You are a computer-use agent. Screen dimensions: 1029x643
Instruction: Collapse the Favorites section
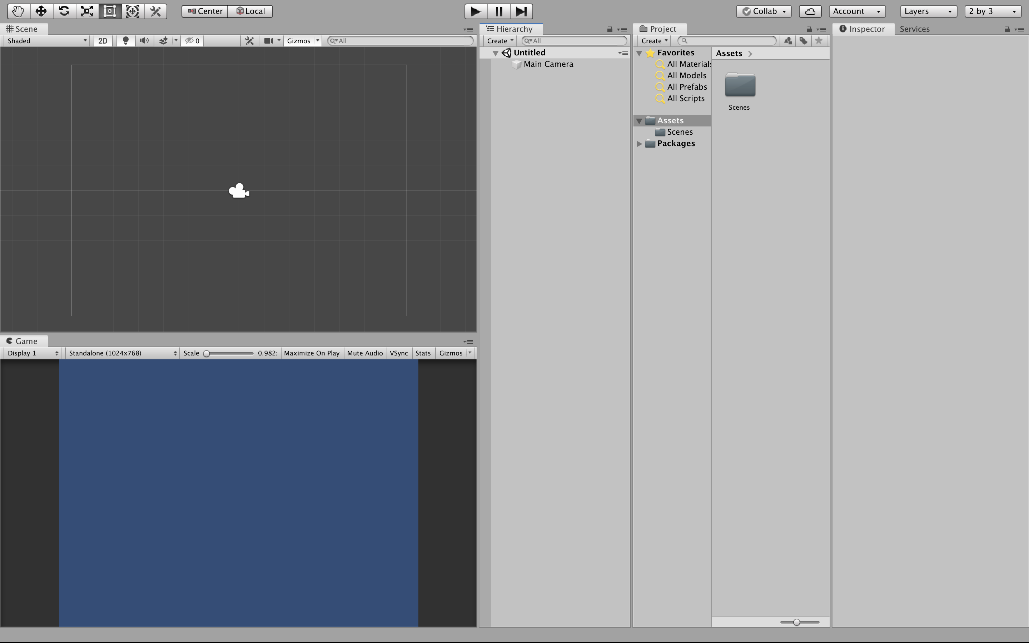[639, 53]
